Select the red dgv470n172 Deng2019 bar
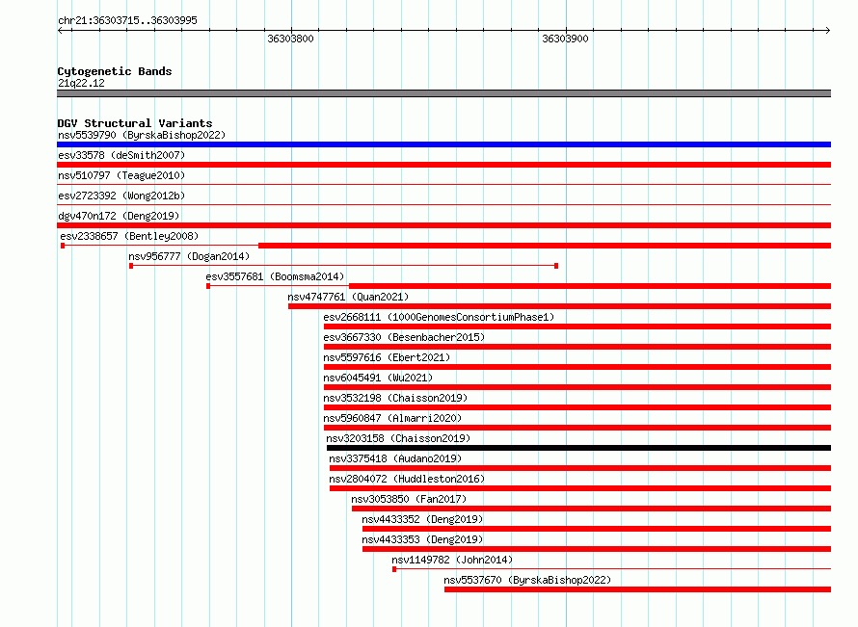Screen dimensions: 858x627 [443, 225]
